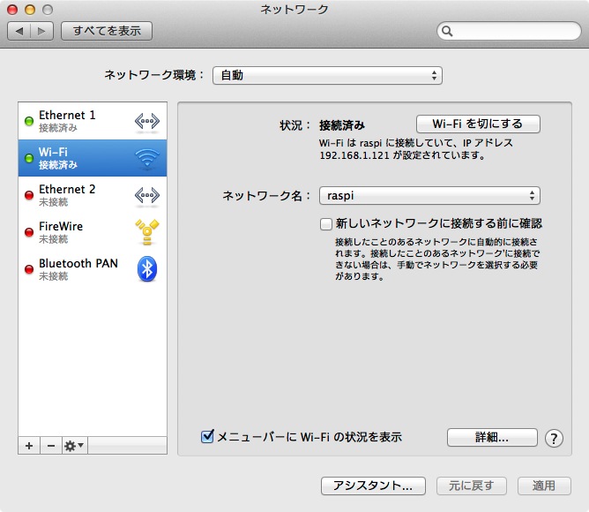This screenshot has height=512, width=589.
Task: Select Bluetooth PAN service entry
Action: [x=78, y=269]
